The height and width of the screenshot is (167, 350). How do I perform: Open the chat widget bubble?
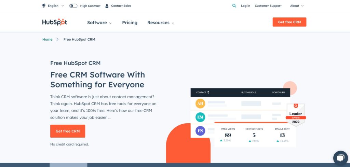[x=340, y=158]
